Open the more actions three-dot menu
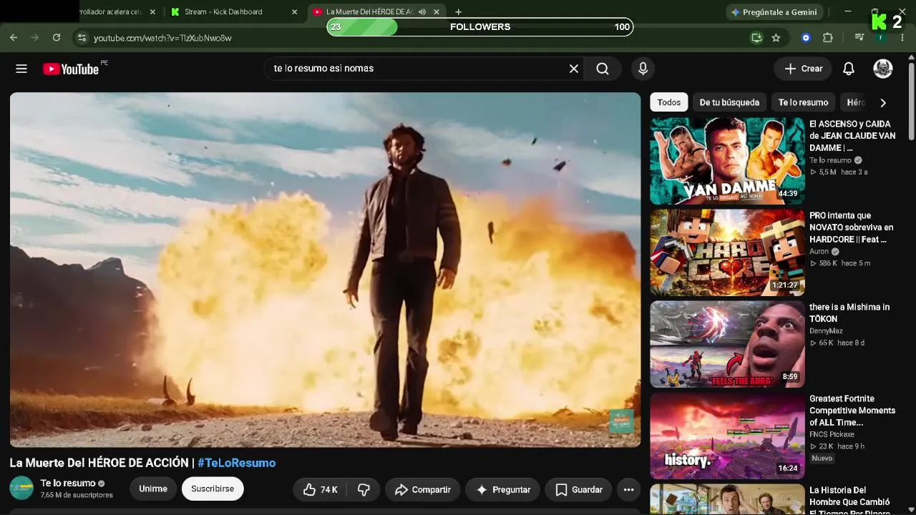 pyautogui.click(x=628, y=490)
